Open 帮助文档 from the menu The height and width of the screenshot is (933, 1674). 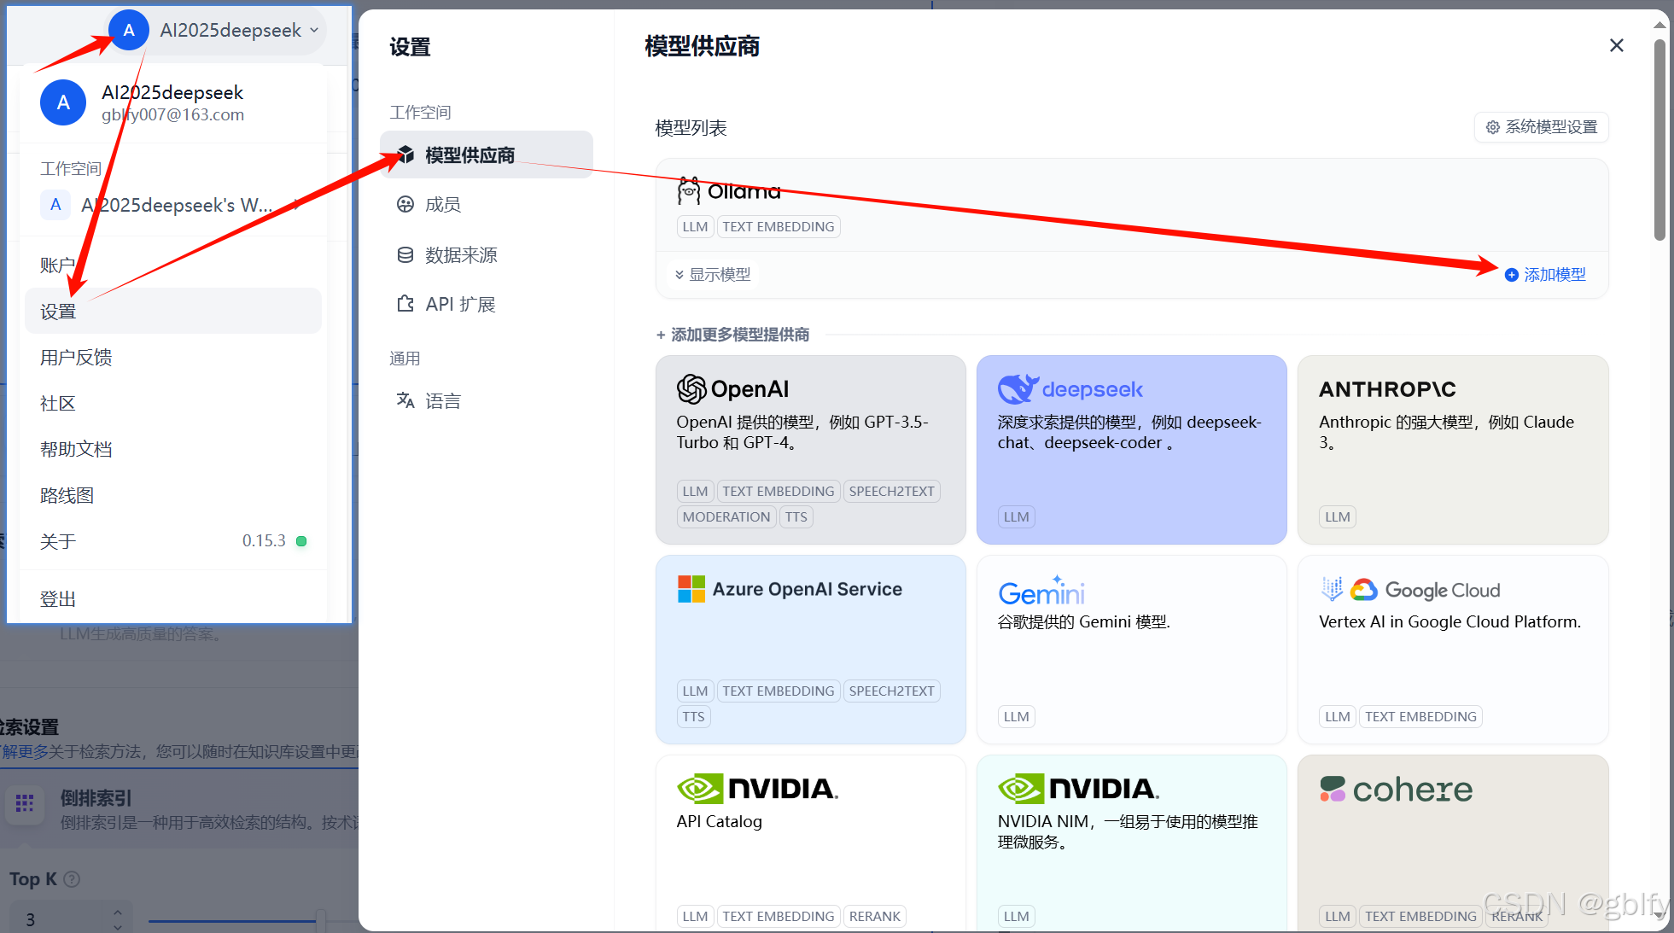[173, 450]
